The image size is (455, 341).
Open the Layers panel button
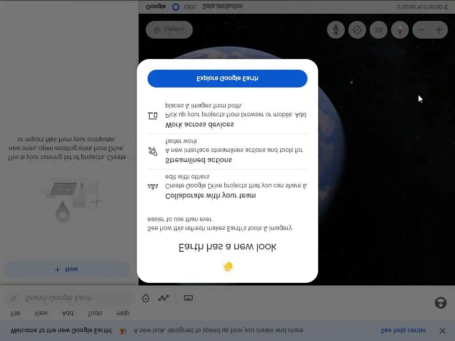pyautogui.click(x=169, y=30)
